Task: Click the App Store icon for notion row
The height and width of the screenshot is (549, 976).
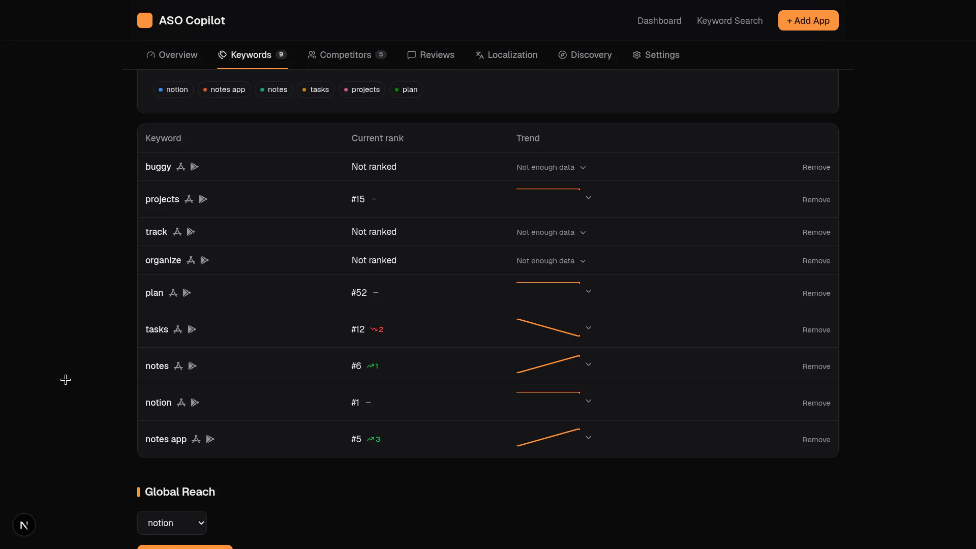Action: pos(181,403)
